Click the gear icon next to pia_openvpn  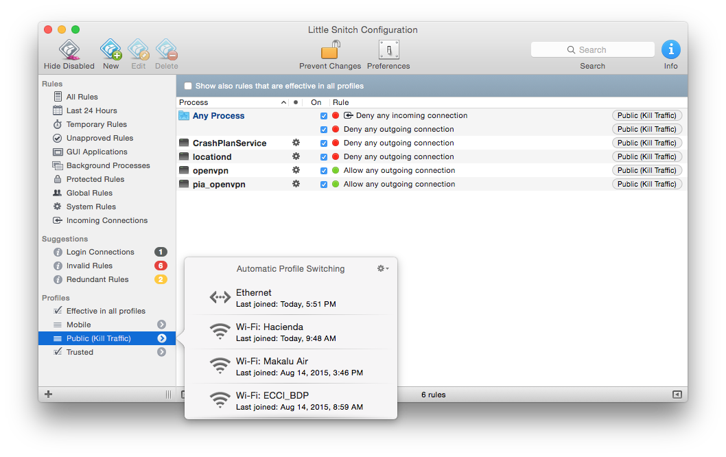pos(296,184)
